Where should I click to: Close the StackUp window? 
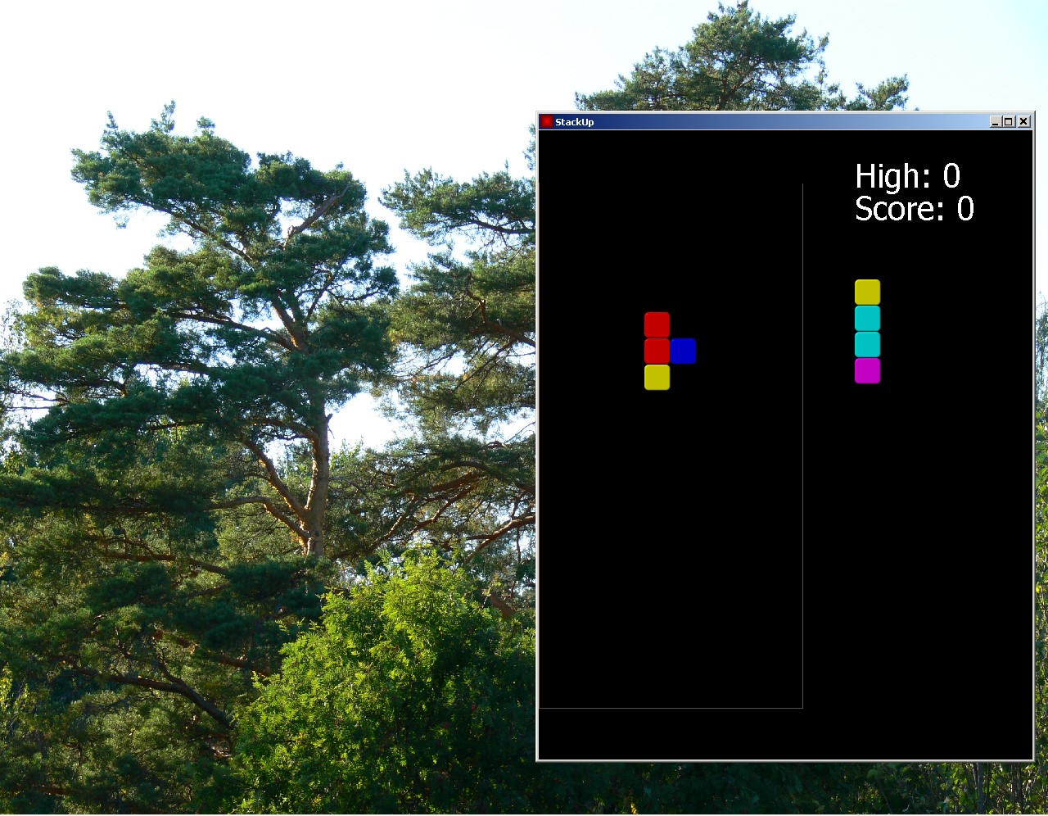pos(1023,121)
